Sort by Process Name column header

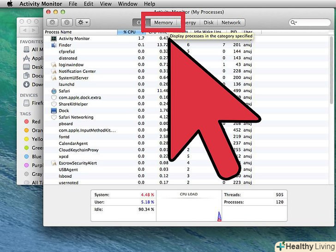[x=81, y=32]
